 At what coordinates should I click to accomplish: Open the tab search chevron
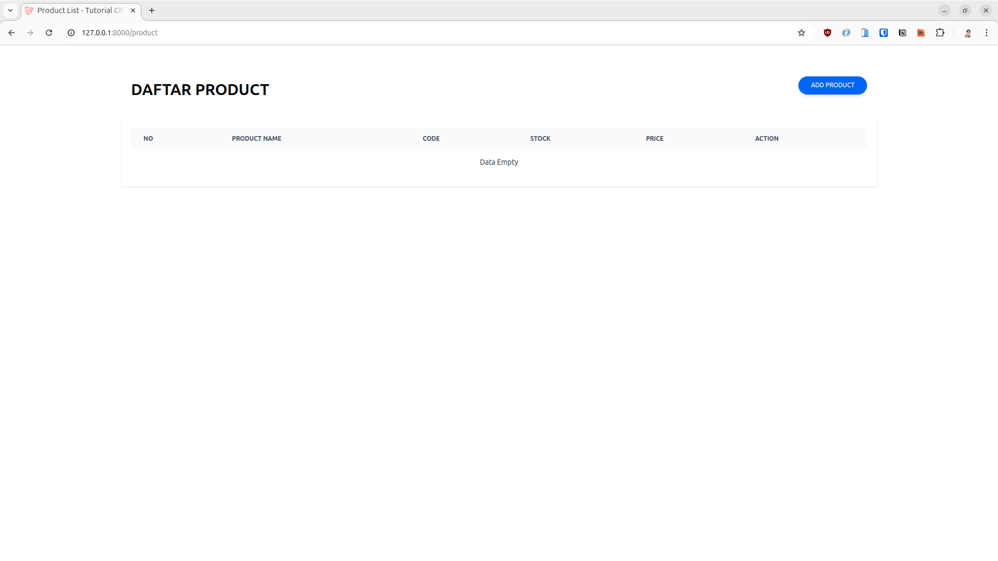(x=10, y=10)
